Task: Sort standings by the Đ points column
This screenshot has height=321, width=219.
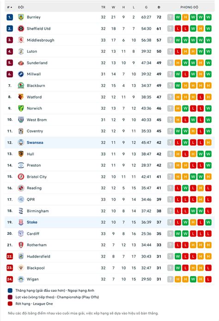Action: [159, 7]
